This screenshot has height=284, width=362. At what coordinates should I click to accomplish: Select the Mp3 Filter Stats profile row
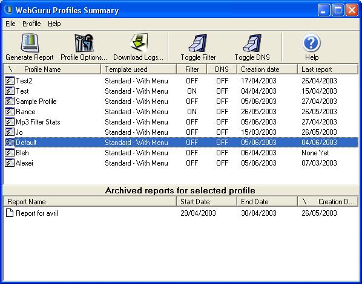click(x=181, y=121)
